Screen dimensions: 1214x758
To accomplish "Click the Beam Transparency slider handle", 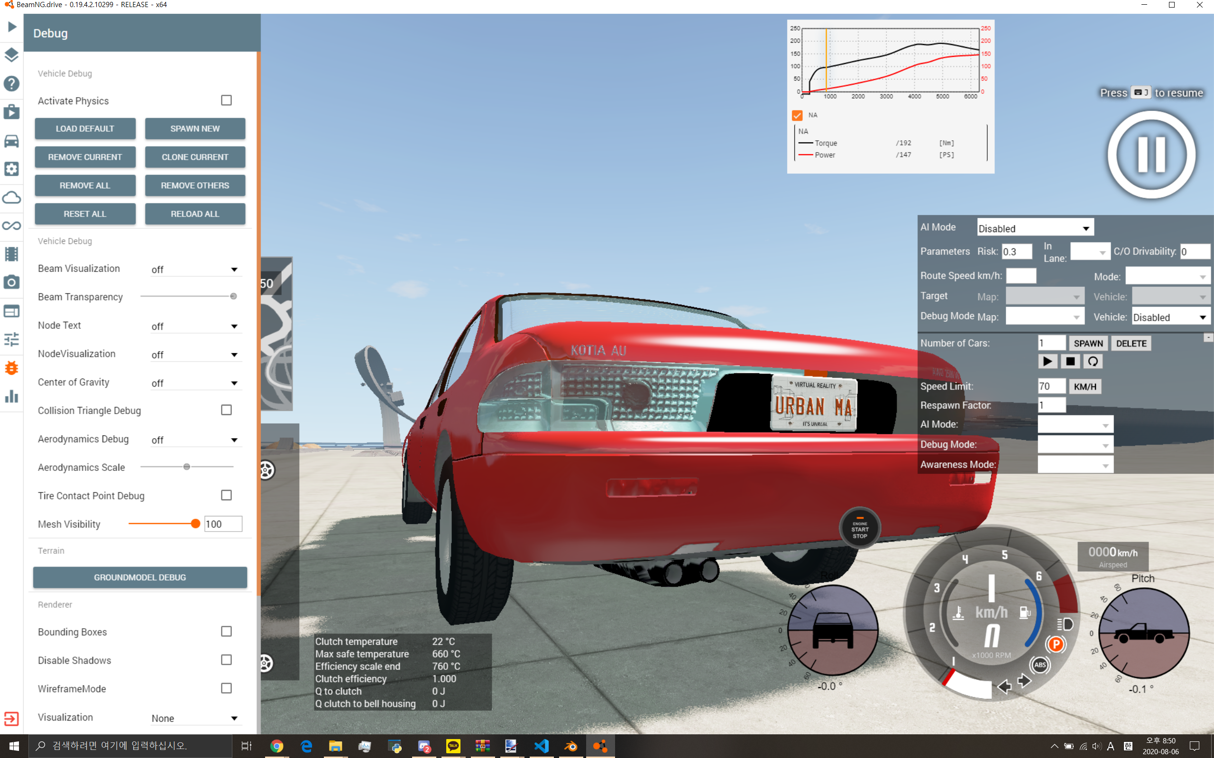I will pyautogui.click(x=233, y=296).
